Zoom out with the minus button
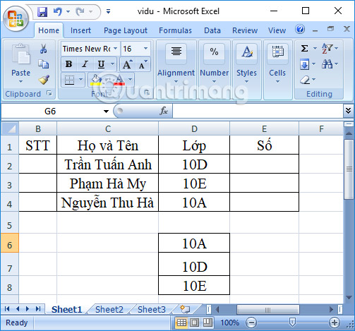 click(x=251, y=323)
